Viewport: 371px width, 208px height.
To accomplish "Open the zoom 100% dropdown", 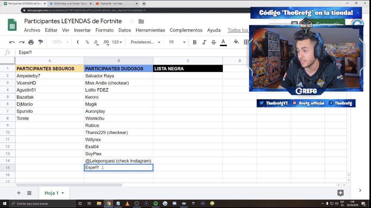I will (x=60, y=42).
